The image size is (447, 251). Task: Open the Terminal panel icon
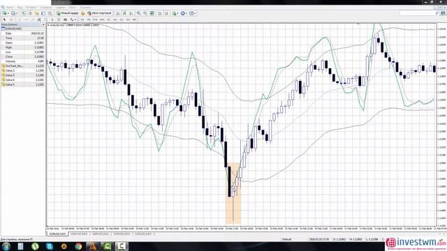click(x=43, y=13)
